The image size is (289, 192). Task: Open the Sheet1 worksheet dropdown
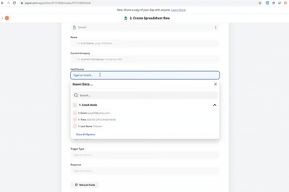pyautogui.click(x=145, y=27)
